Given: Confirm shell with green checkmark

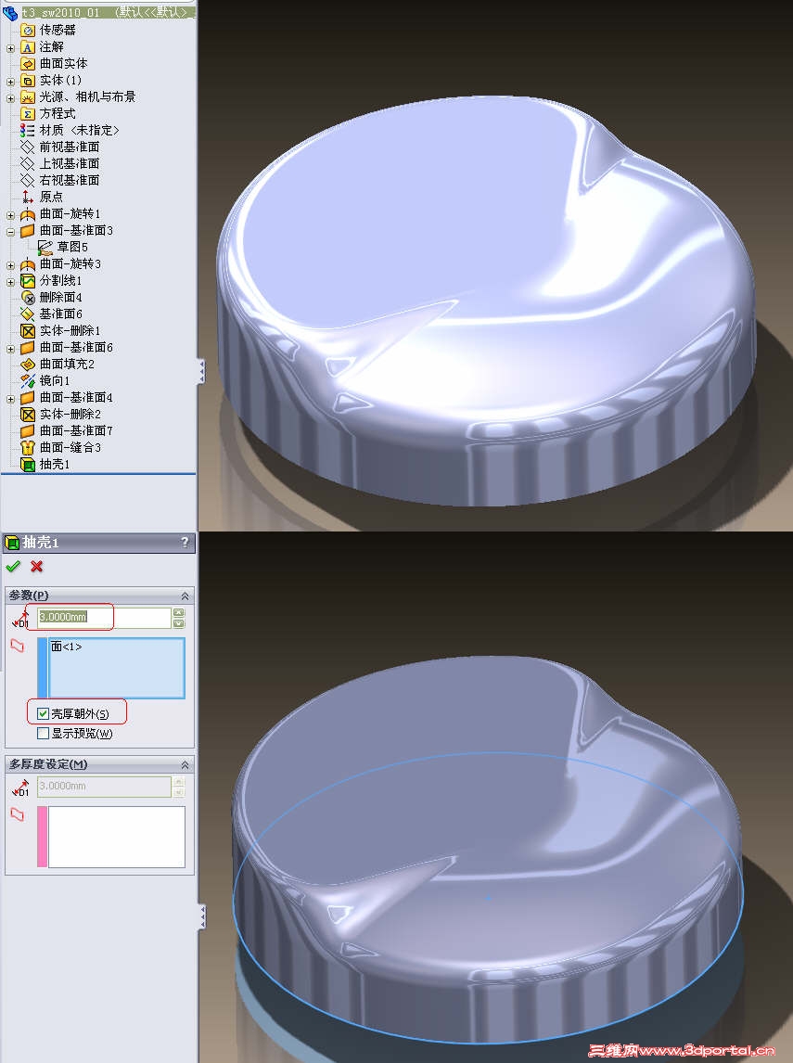Looking at the screenshot, I should click(x=13, y=566).
